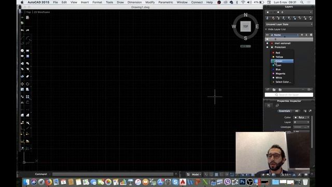Open Photoshop from the Dock
This screenshot has height=187, width=332.
(x=242, y=182)
